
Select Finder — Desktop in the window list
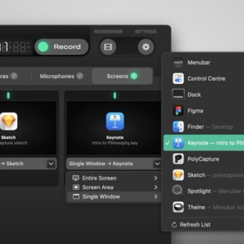pos(203,127)
